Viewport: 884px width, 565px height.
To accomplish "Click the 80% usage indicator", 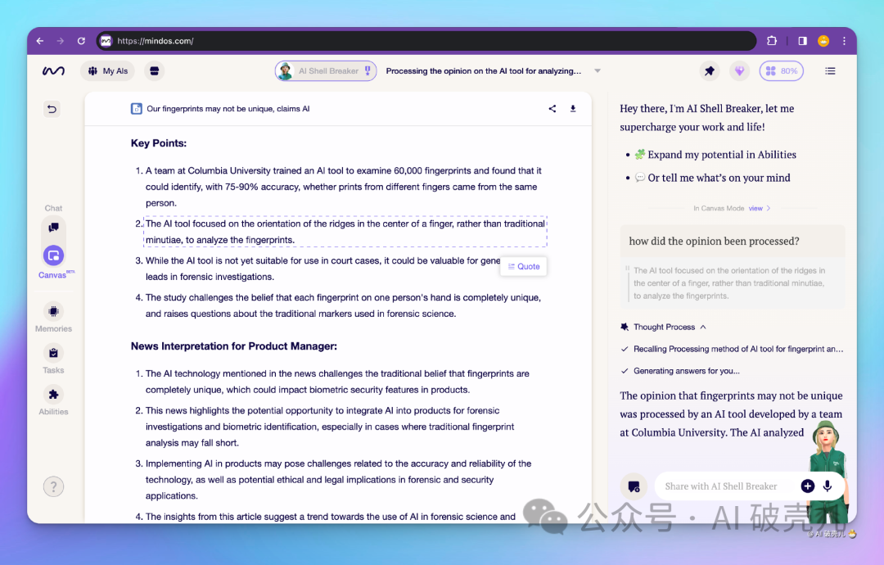I will tap(781, 71).
